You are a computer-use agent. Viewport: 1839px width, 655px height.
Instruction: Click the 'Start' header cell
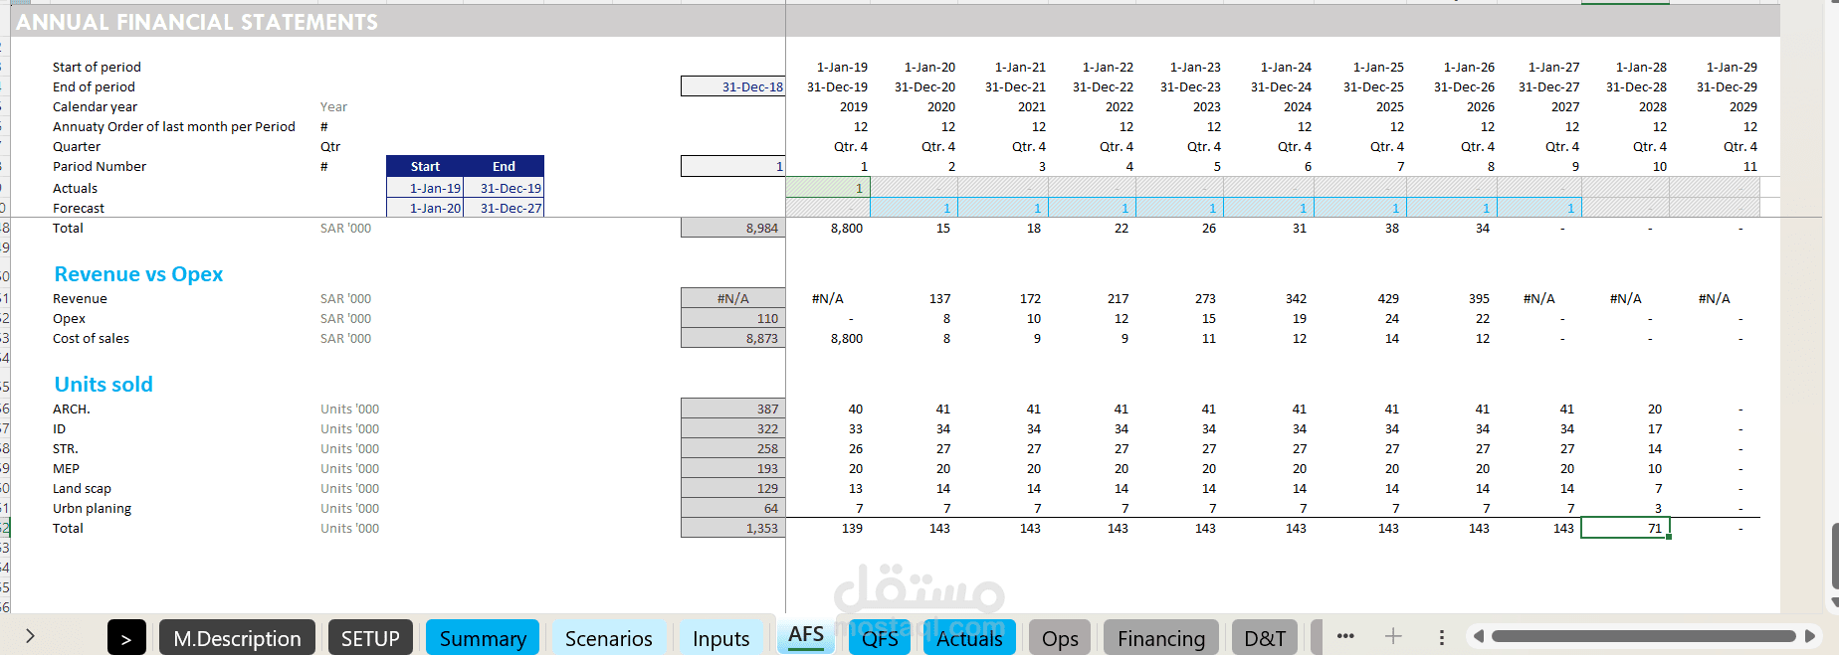pos(425,166)
